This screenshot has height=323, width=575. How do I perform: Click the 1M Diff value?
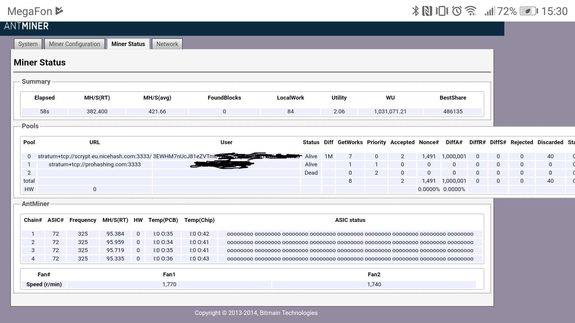(329, 156)
